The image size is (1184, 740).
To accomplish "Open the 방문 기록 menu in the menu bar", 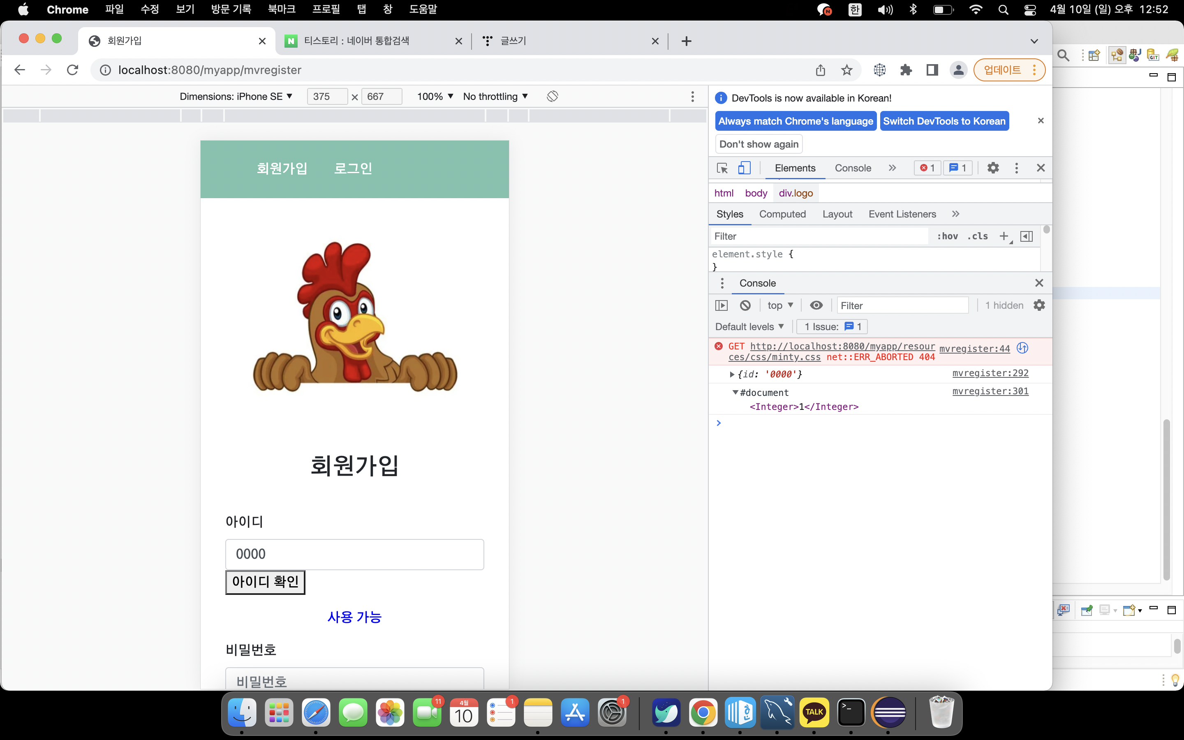I will point(231,9).
